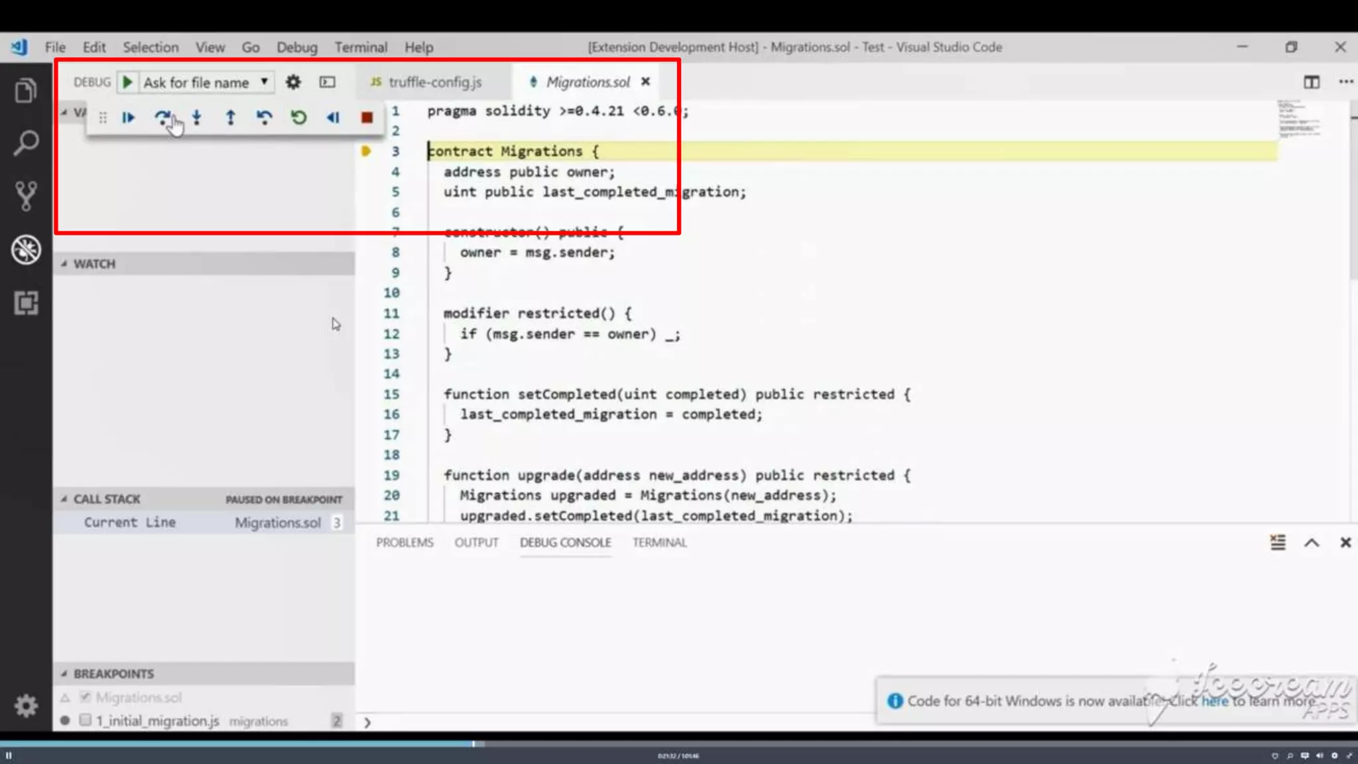Viewport: 1358px width, 764px height.
Task: Open launch.json with the gear icon
Action: pos(293,82)
